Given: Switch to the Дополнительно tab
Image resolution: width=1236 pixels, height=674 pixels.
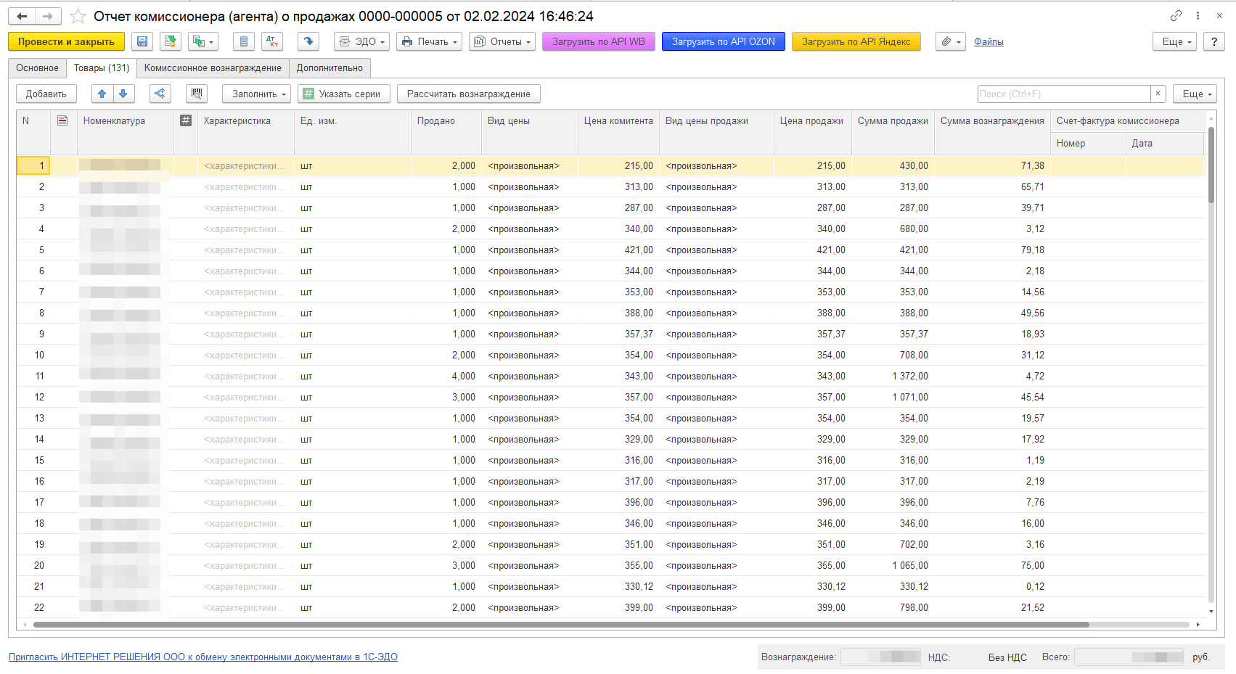Looking at the screenshot, I should [330, 68].
